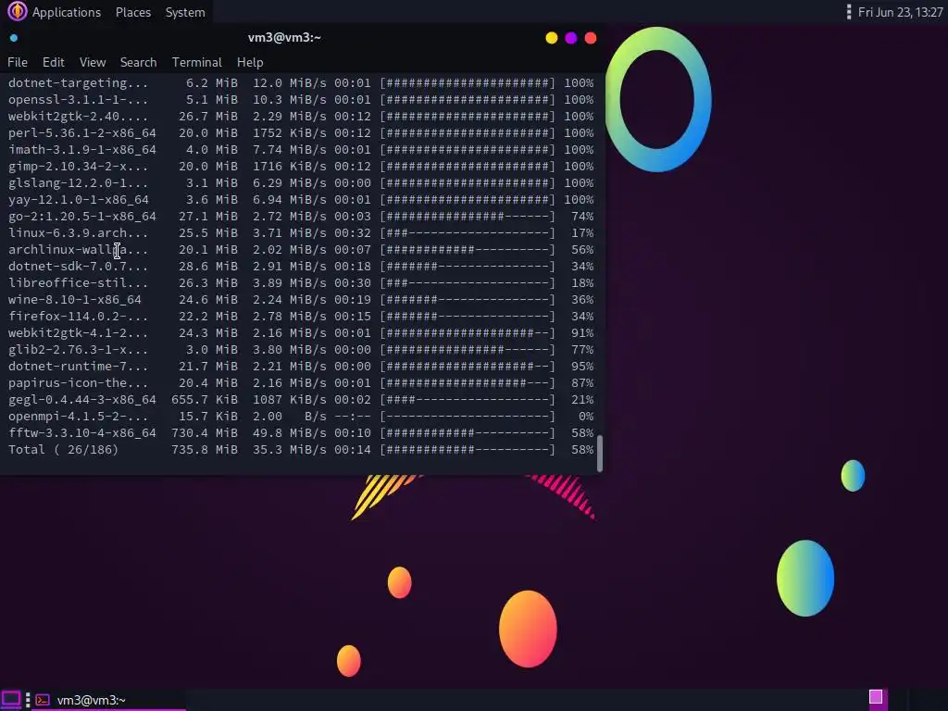Click the text 'linux-6.3.9.arch...'

pyautogui.click(x=78, y=232)
